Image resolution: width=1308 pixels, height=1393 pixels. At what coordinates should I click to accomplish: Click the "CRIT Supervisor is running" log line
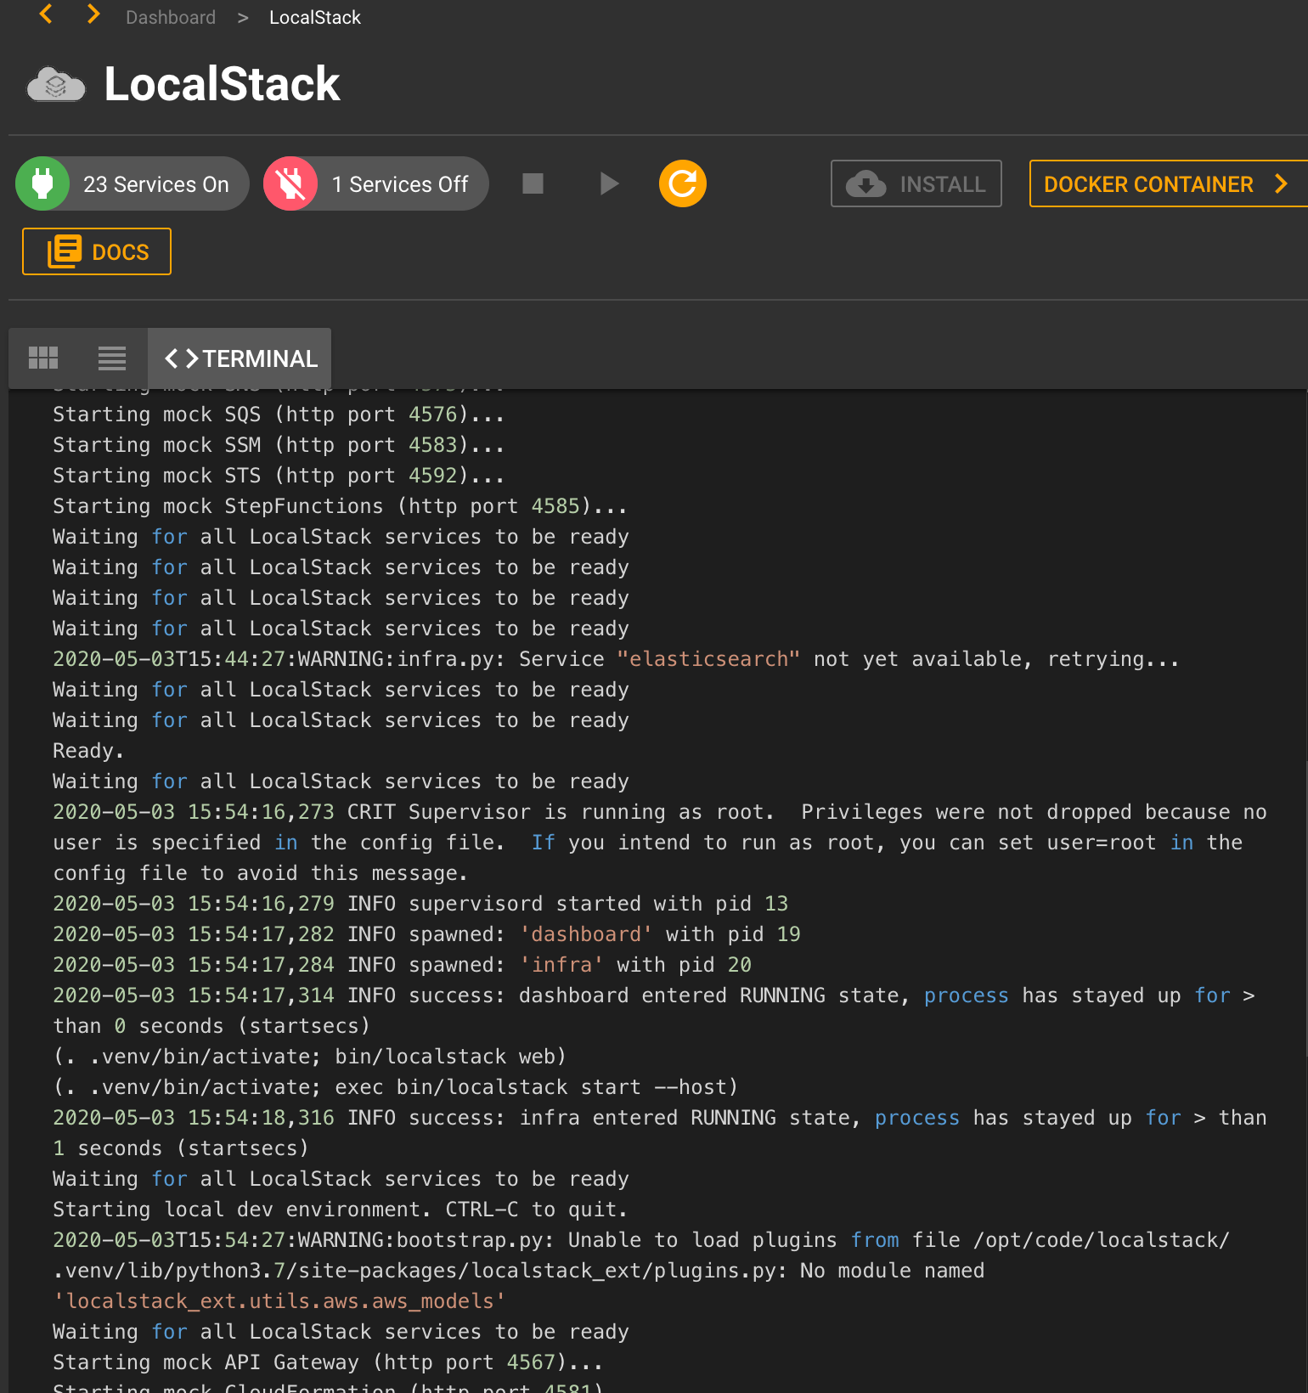pos(659,843)
